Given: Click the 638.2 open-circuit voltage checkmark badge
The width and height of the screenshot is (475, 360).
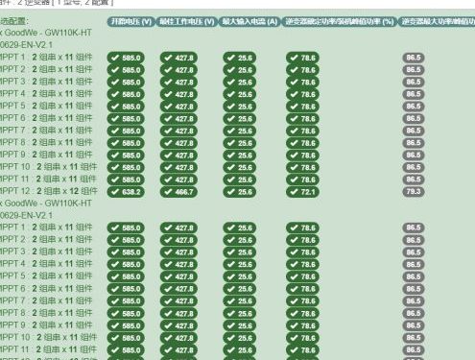Looking at the screenshot, I should pos(126,192).
